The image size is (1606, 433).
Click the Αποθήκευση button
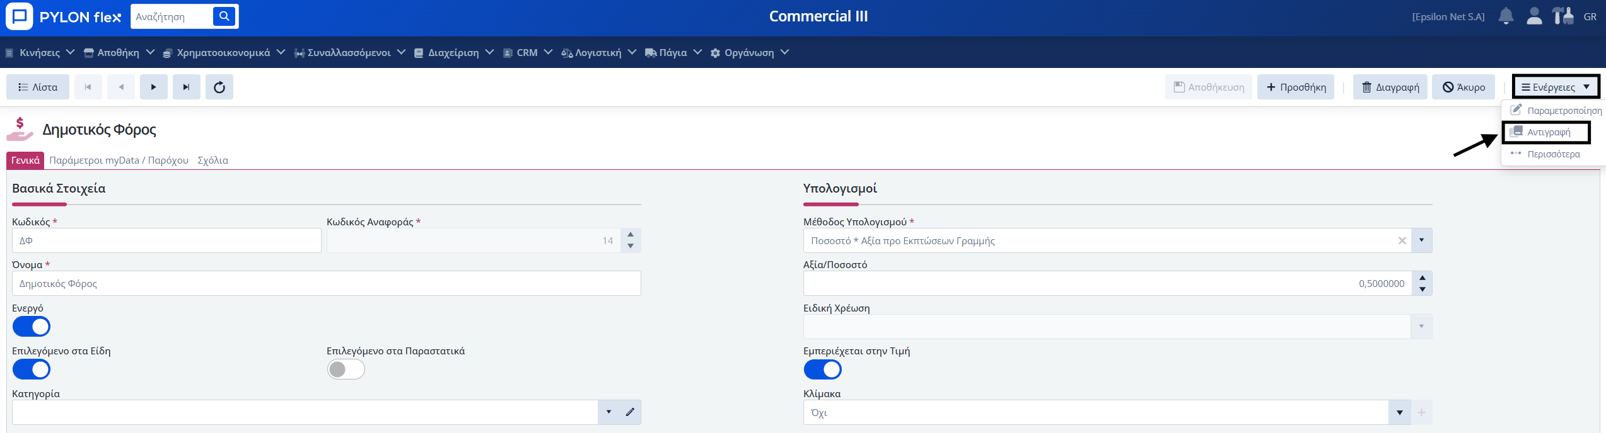pyautogui.click(x=1209, y=87)
